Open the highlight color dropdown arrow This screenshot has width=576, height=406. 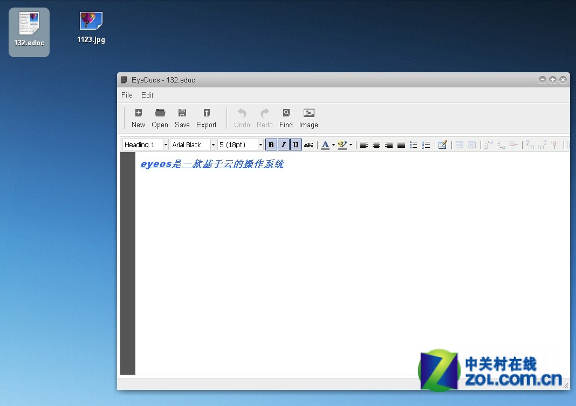[x=351, y=144]
